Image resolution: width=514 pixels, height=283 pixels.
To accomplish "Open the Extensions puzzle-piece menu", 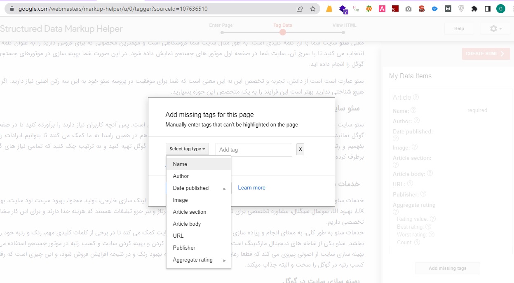I will [x=474, y=9].
